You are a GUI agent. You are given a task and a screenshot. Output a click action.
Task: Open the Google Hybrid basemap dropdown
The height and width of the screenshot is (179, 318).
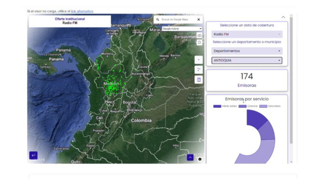(x=182, y=29)
